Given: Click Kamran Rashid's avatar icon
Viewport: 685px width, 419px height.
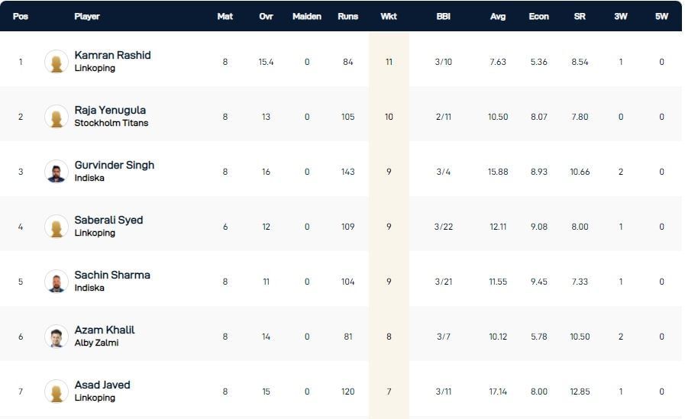Looking at the screenshot, I should click(x=57, y=62).
